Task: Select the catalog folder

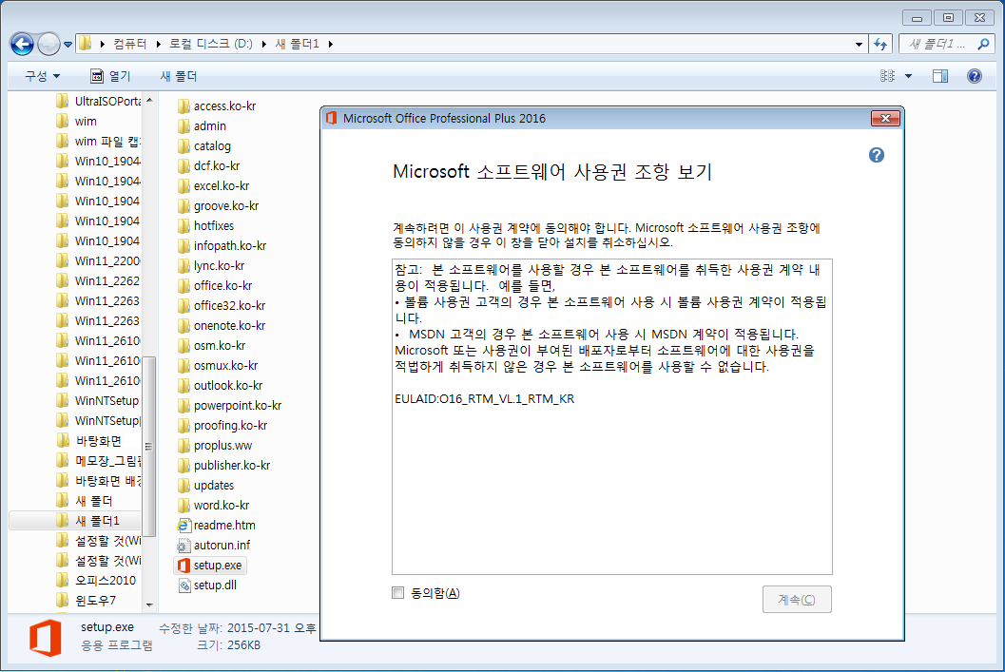Action: pyautogui.click(x=203, y=146)
